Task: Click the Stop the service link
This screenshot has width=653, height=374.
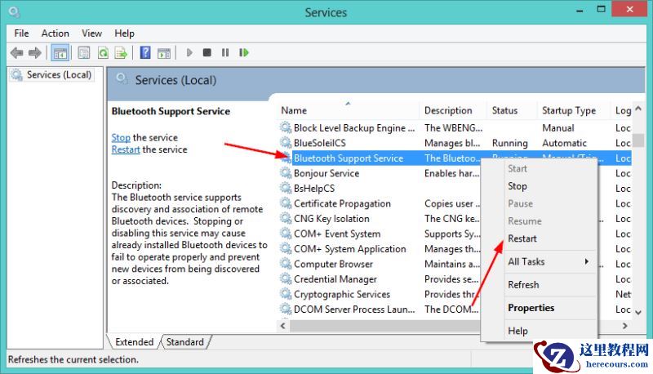Action: pos(121,137)
